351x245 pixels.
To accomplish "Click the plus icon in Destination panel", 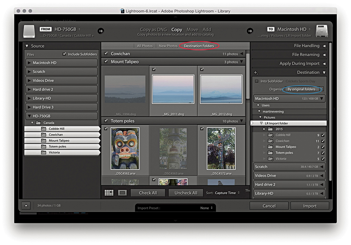I will coord(256,73).
